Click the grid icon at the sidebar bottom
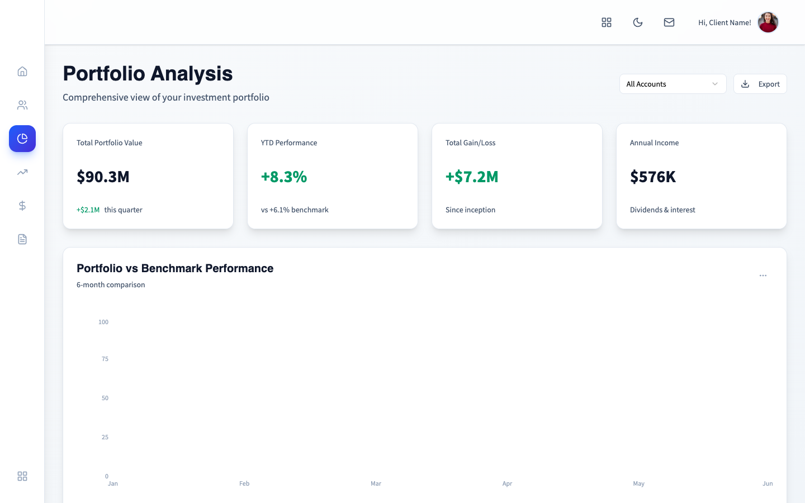 [x=22, y=476]
